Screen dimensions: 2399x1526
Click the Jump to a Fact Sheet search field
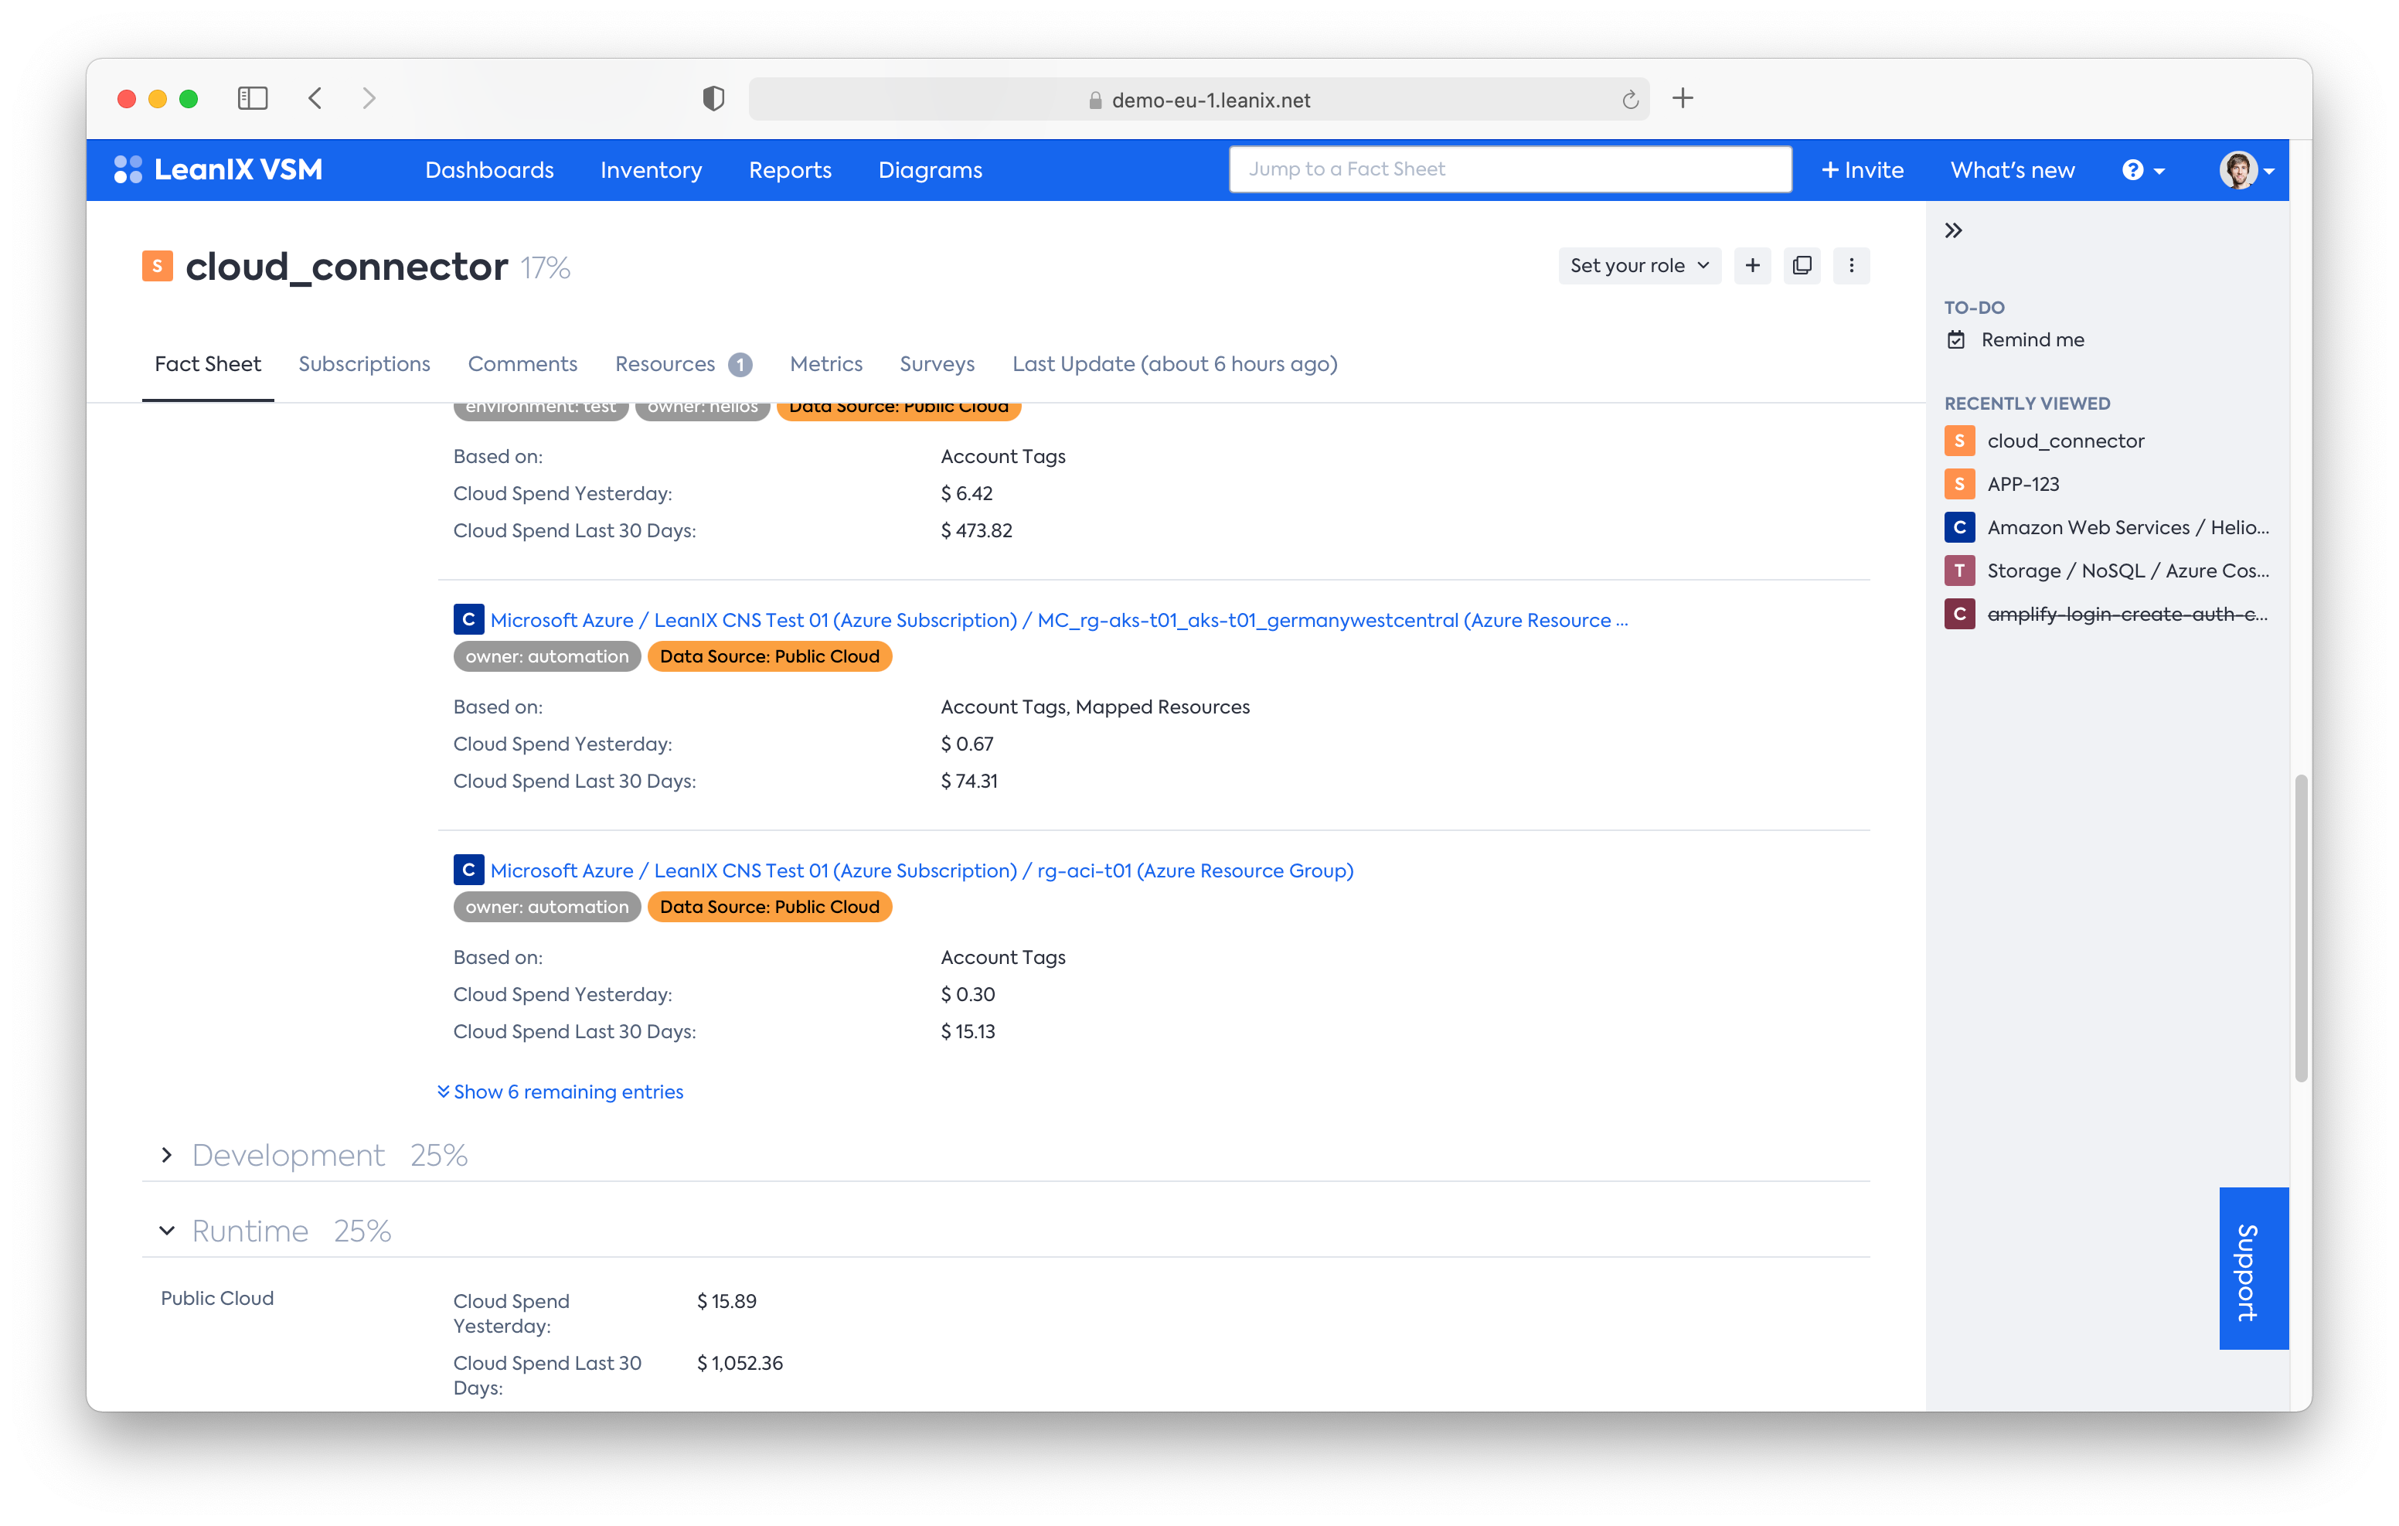click(x=1510, y=169)
